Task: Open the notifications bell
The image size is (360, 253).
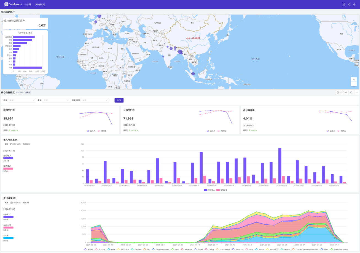Action: (349, 4)
